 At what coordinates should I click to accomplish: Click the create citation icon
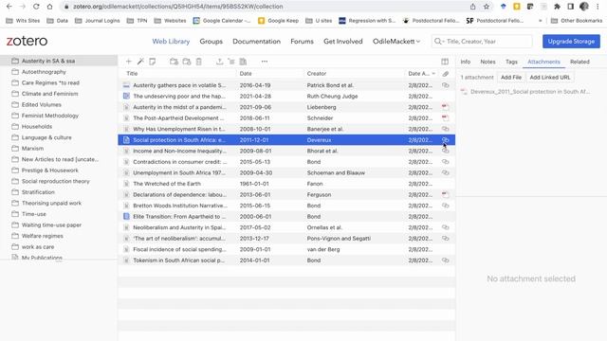click(x=231, y=62)
